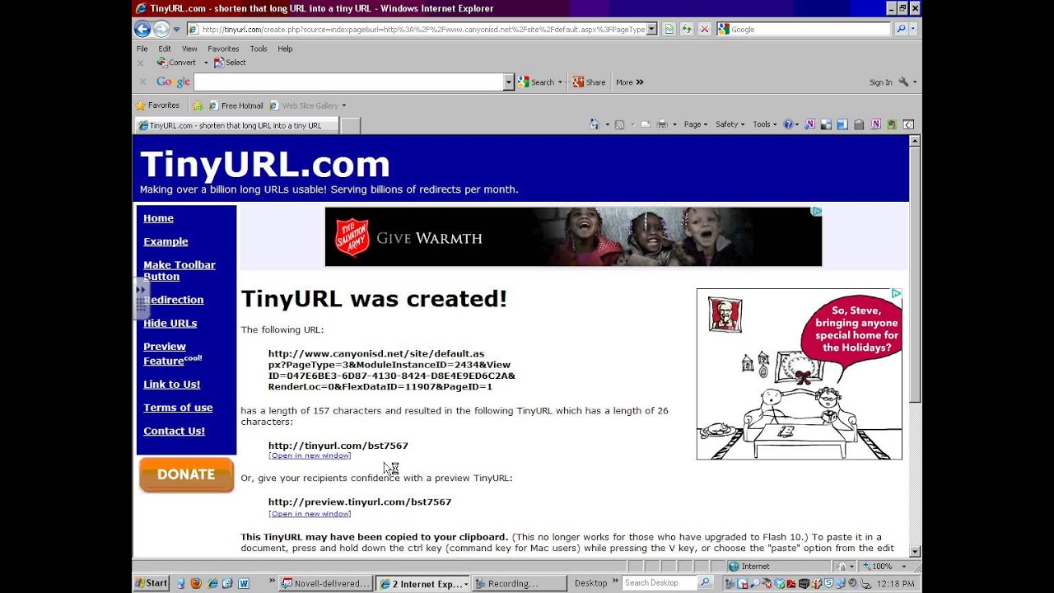1054x593 pixels.
Task: Open the recent pages dropdown beside Forward
Action: coord(176,30)
